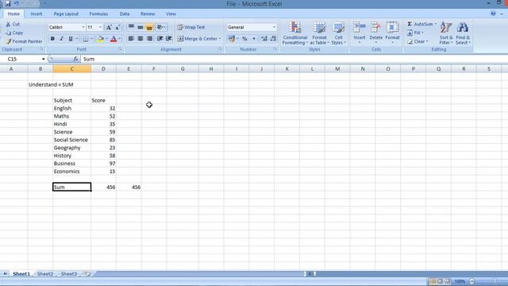This screenshot has width=508, height=286.
Task: Open fill color dropdown arrow
Action: tap(106, 39)
